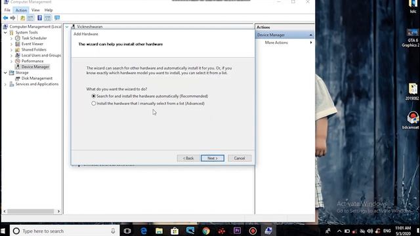The height and width of the screenshot is (236, 420).
Task: Click More Actions in Actions pane
Action: [276, 43]
